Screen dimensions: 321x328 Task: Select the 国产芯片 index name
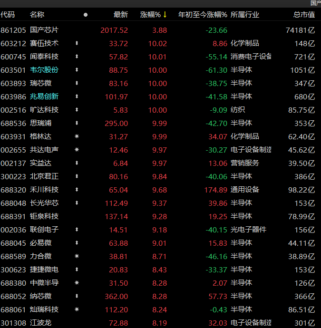coord(44,30)
